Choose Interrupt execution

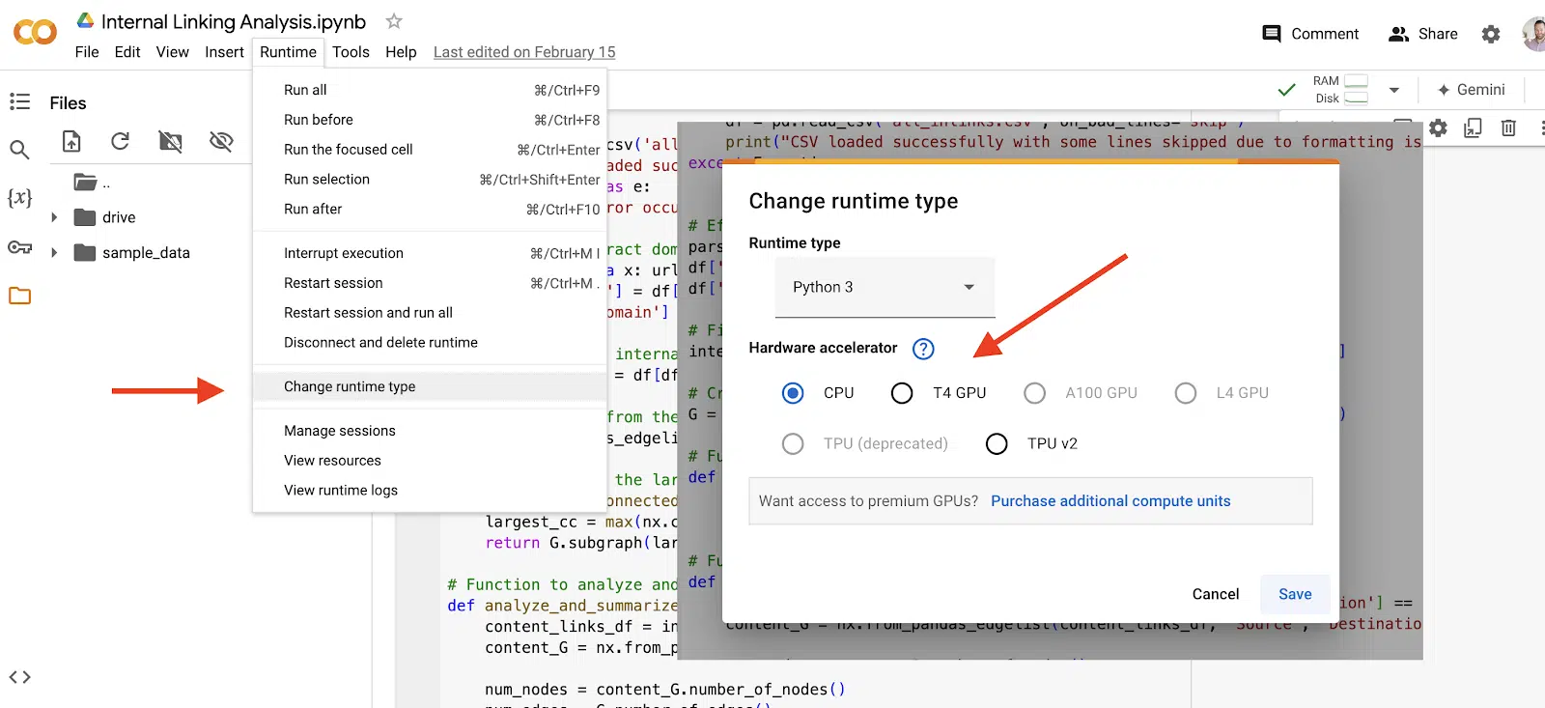click(x=430, y=253)
